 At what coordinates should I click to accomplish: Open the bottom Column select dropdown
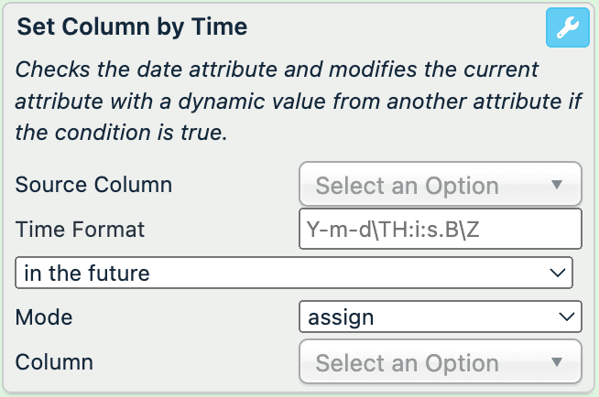click(x=440, y=362)
